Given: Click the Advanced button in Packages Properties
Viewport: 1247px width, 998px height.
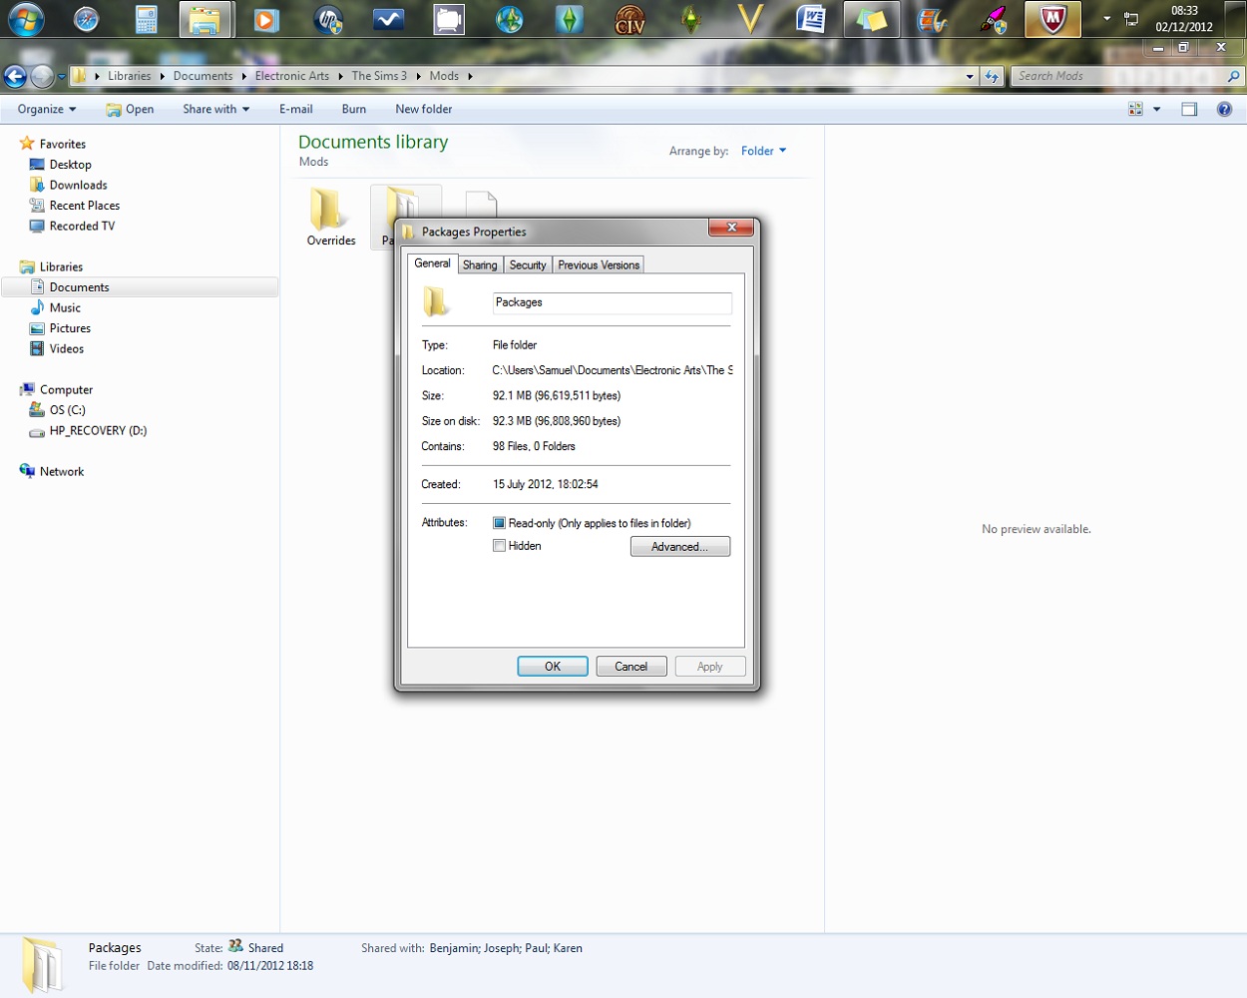Looking at the screenshot, I should click(x=680, y=546).
